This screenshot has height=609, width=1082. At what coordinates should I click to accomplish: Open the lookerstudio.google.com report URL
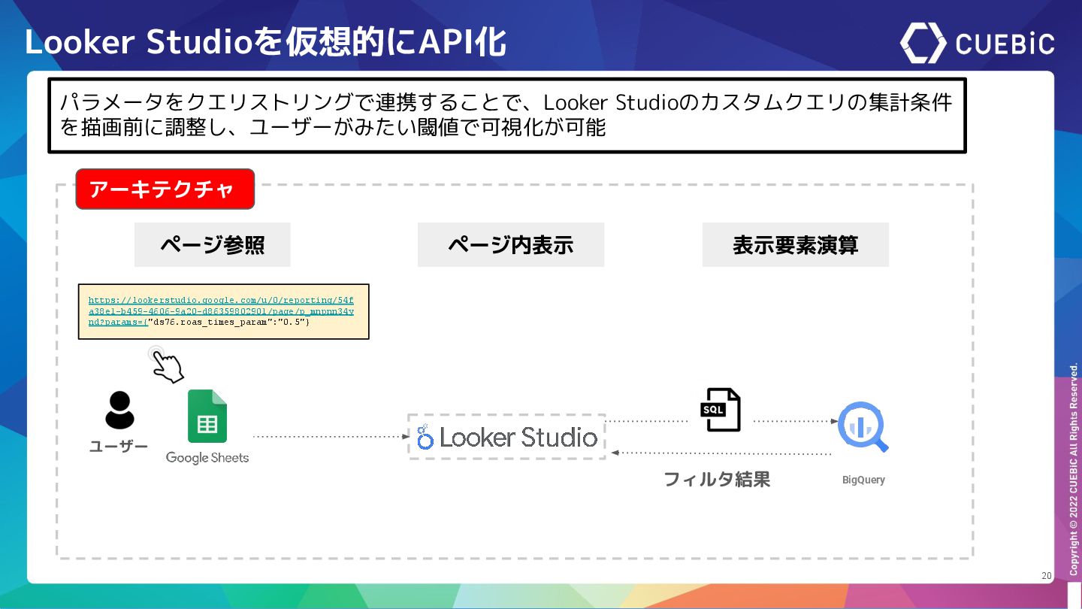coord(221,311)
